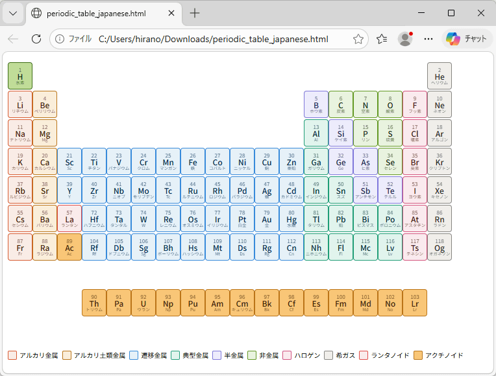
Task: Click the アクチノイド legend swatch
Action: [418, 355]
